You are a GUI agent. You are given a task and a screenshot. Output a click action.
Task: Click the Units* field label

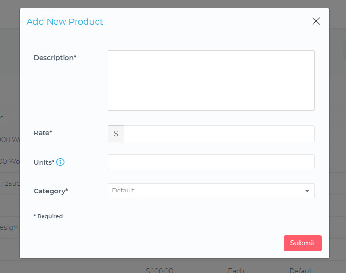tap(44, 162)
